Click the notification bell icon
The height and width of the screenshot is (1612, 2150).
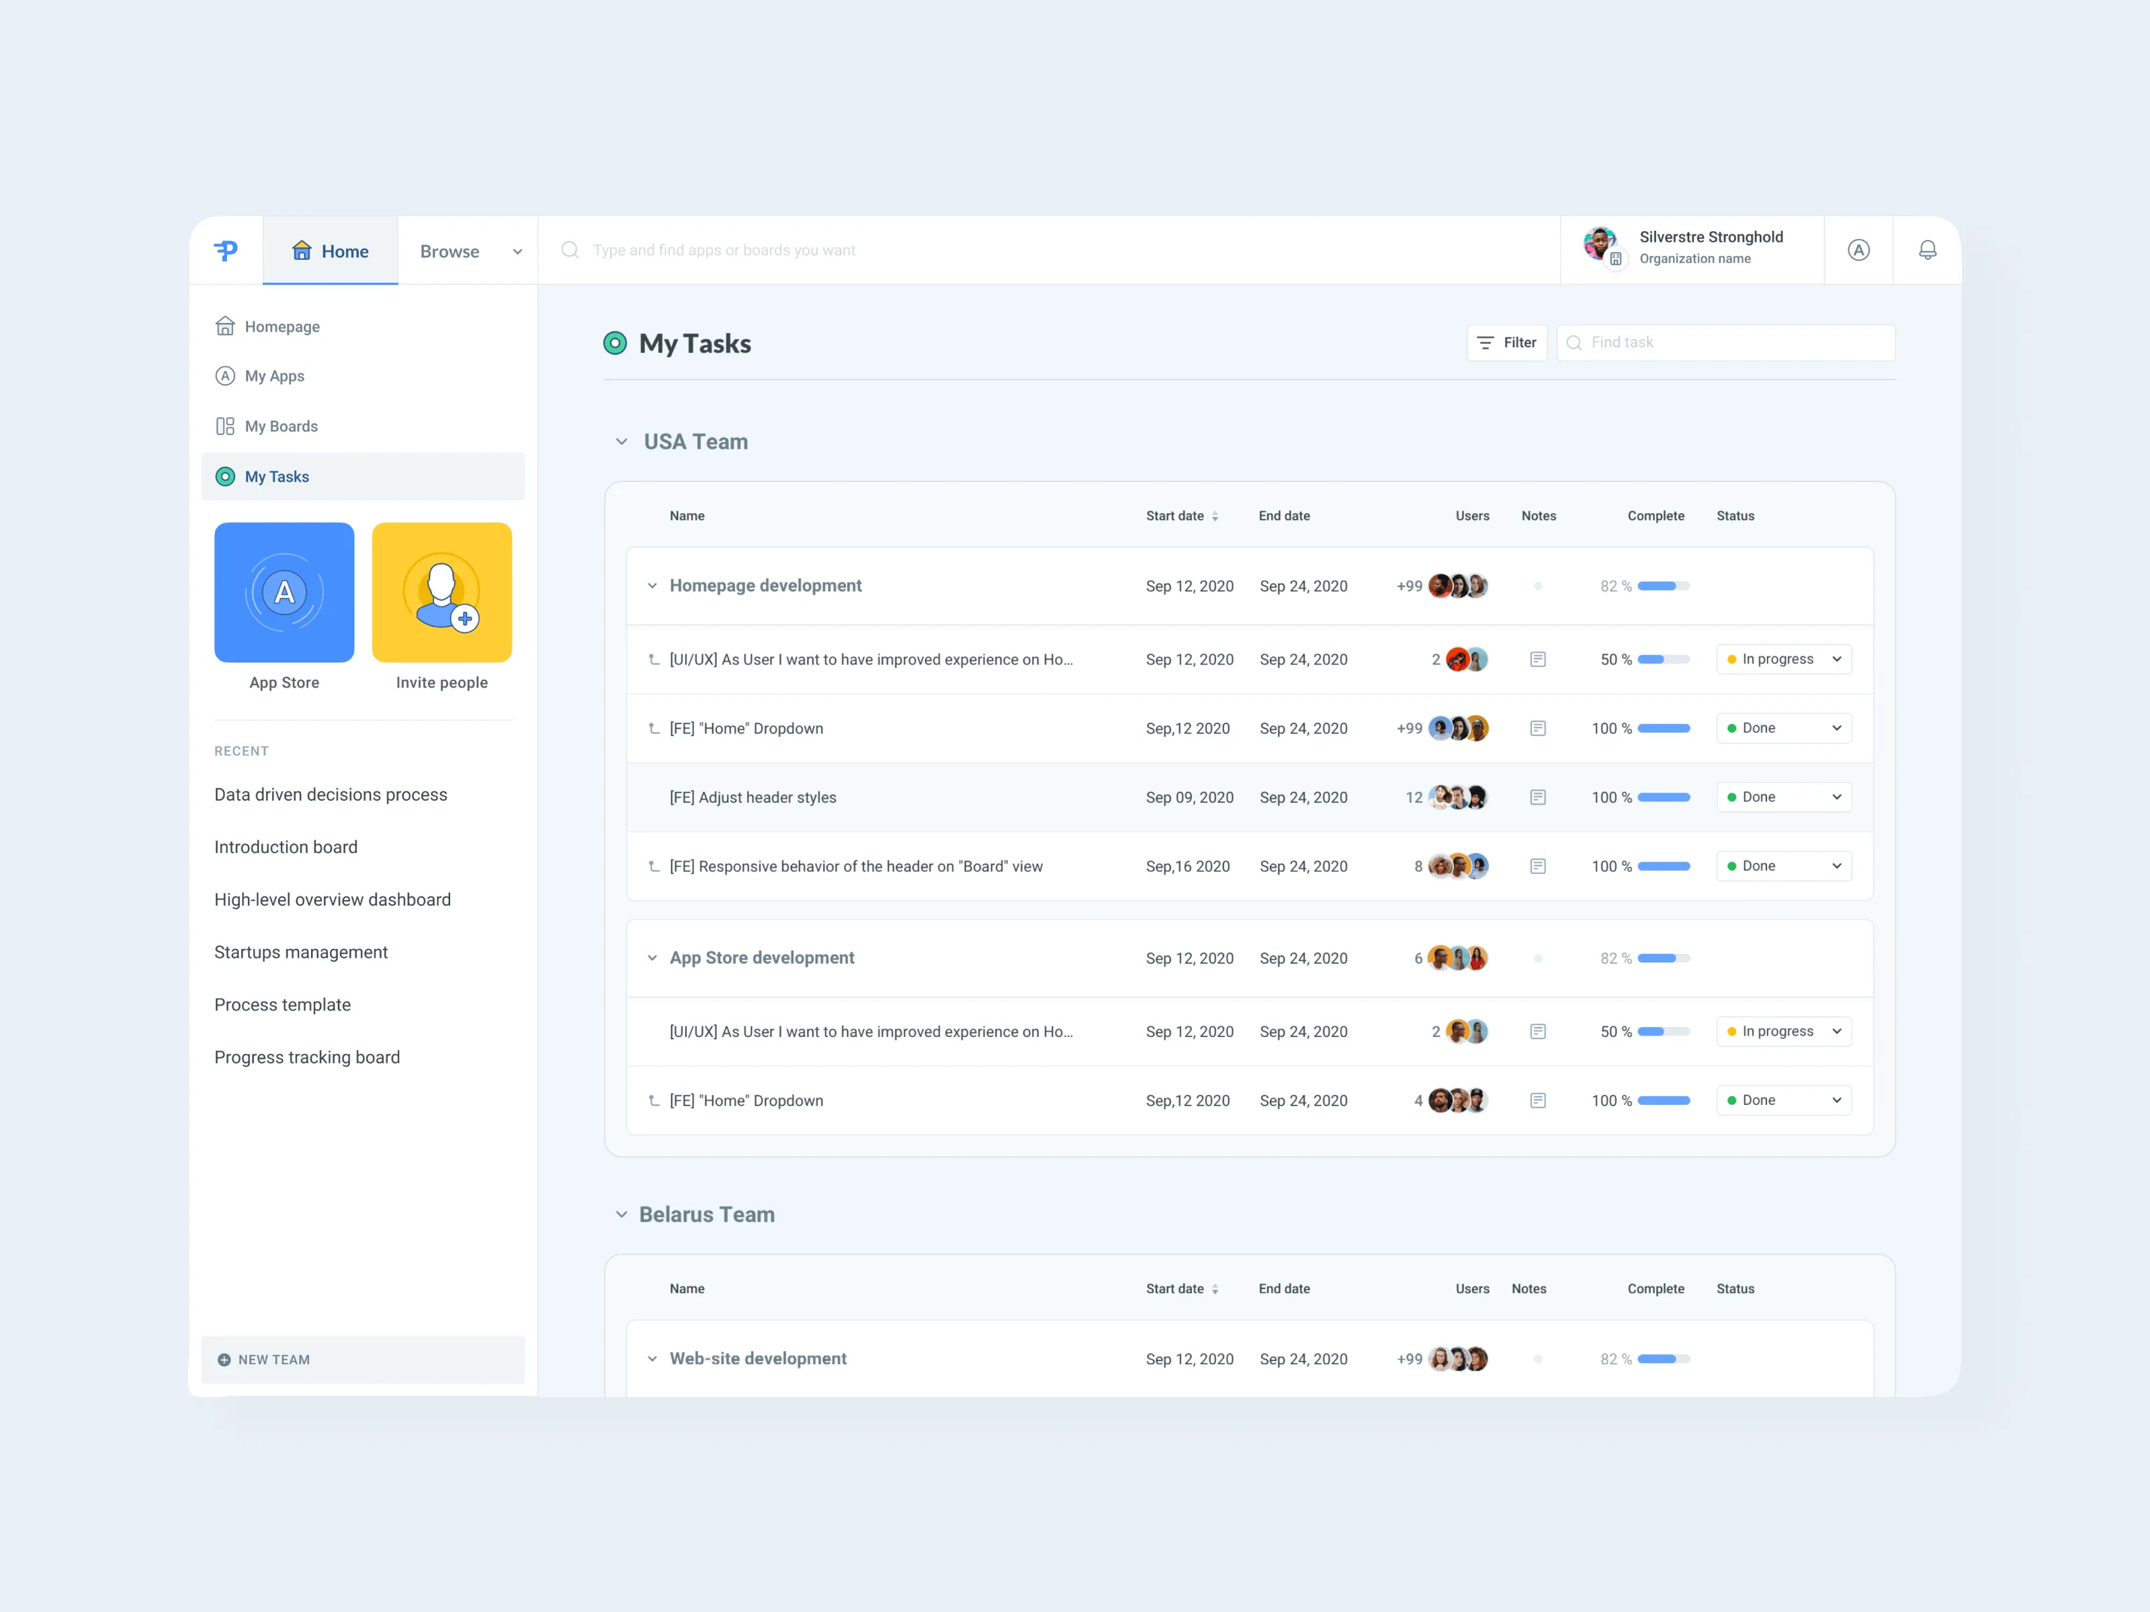[x=1928, y=250]
